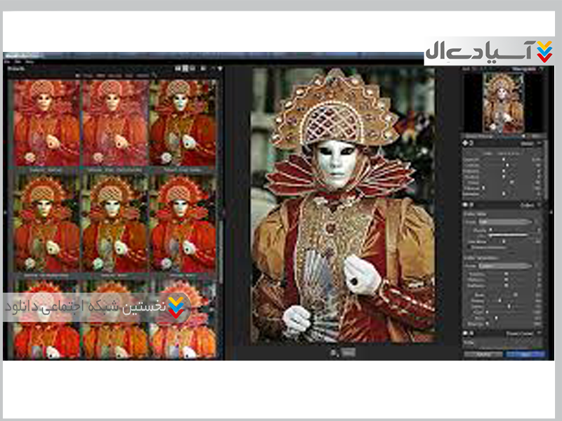This screenshot has width=562, height=421.
Task: Select the split preview view icon
Action: point(183,69)
